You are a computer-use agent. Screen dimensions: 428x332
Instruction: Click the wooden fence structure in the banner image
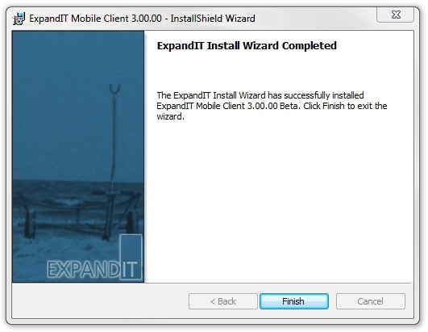coord(79,215)
